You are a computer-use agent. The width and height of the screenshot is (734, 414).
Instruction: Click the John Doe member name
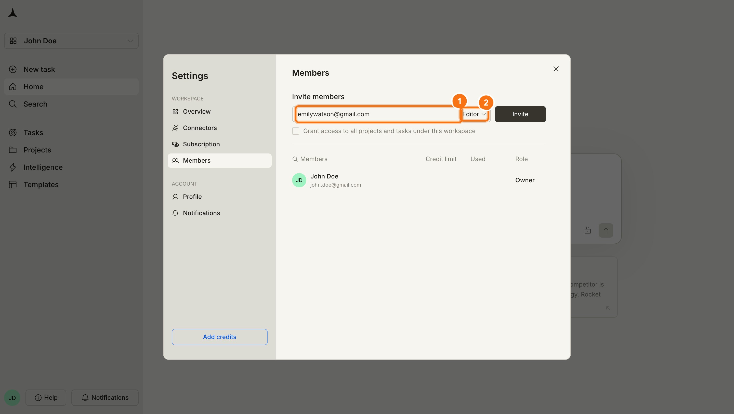[324, 176]
